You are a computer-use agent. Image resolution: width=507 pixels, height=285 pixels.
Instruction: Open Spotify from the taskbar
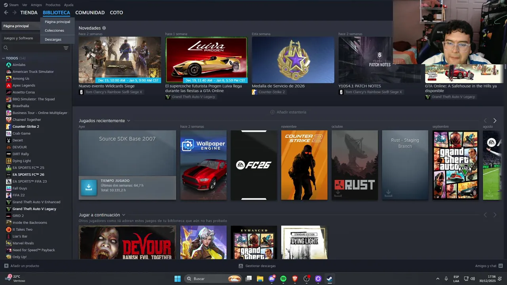coord(283,279)
